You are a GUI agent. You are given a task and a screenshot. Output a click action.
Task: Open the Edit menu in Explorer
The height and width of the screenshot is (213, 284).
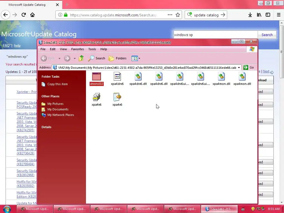coord(53,49)
